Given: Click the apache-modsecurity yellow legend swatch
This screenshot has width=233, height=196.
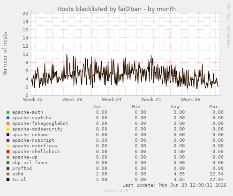Looking at the screenshot, I should (8, 129).
